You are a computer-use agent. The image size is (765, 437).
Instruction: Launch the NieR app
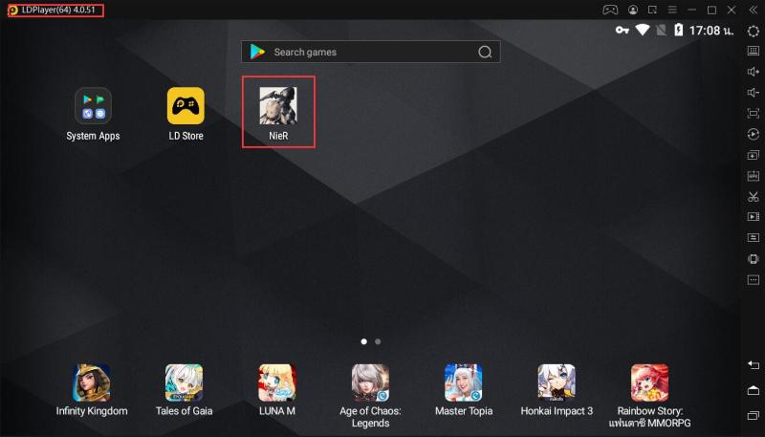tap(278, 114)
